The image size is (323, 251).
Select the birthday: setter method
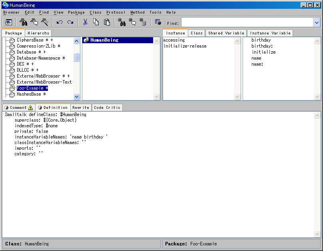pos(262,46)
